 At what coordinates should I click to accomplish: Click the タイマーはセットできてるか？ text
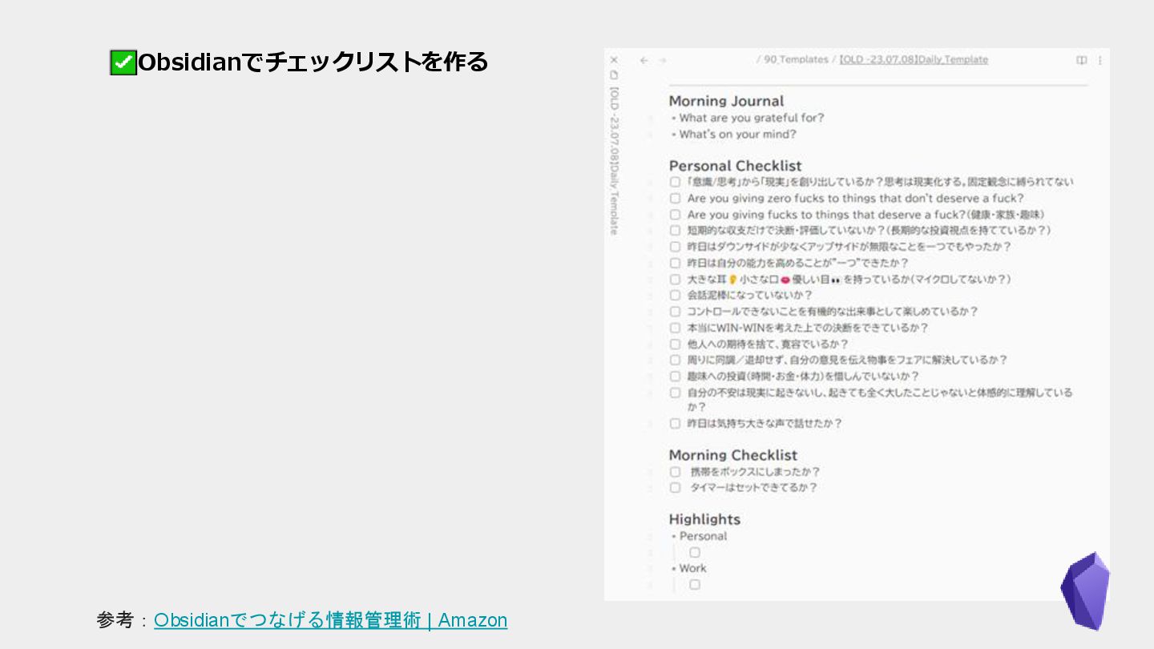point(753,487)
